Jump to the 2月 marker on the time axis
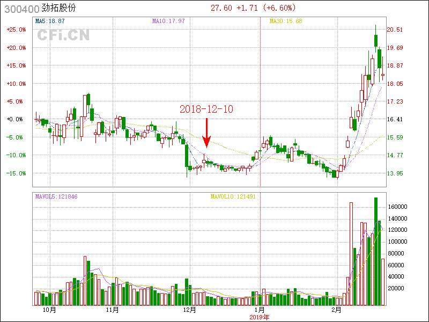 coord(336,310)
